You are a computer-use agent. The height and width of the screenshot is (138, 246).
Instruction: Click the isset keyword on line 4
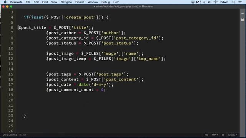pyautogui.click(x=37, y=17)
